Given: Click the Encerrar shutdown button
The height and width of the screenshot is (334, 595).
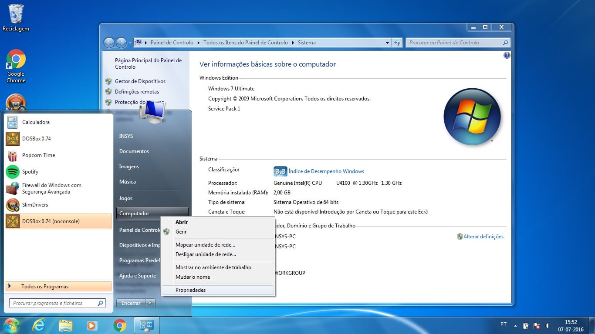Looking at the screenshot, I should coord(131,303).
